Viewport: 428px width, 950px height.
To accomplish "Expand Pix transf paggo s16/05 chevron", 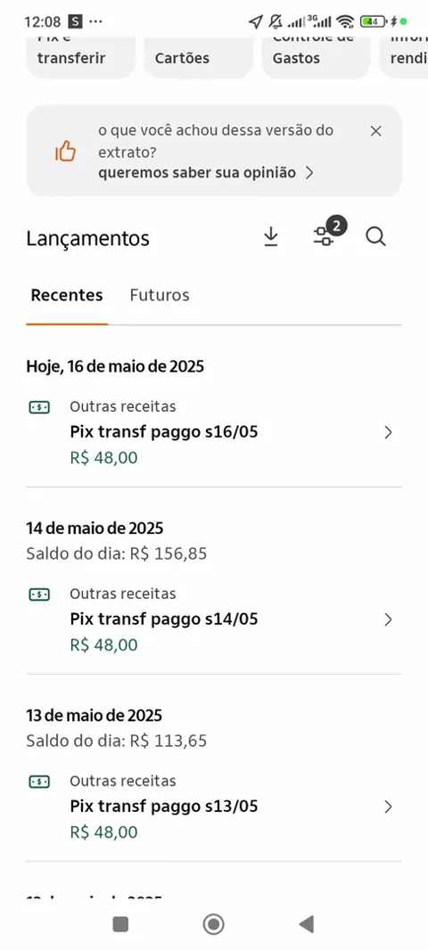I will click(x=389, y=432).
